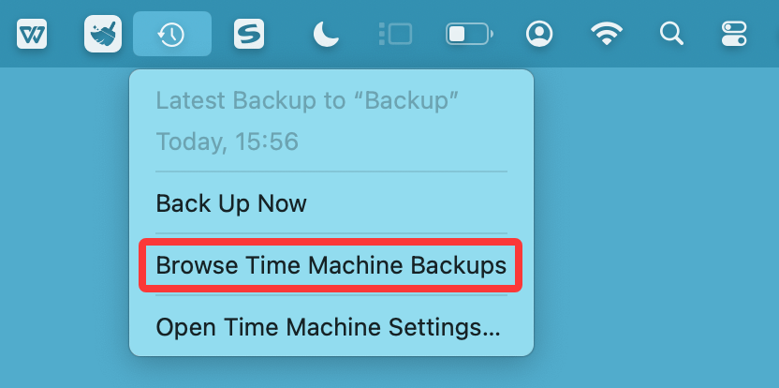The height and width of the screenshot is (388, 779).
Task: Click the dimmed Stage Manager icon
Action: click(x=395, y=35)
